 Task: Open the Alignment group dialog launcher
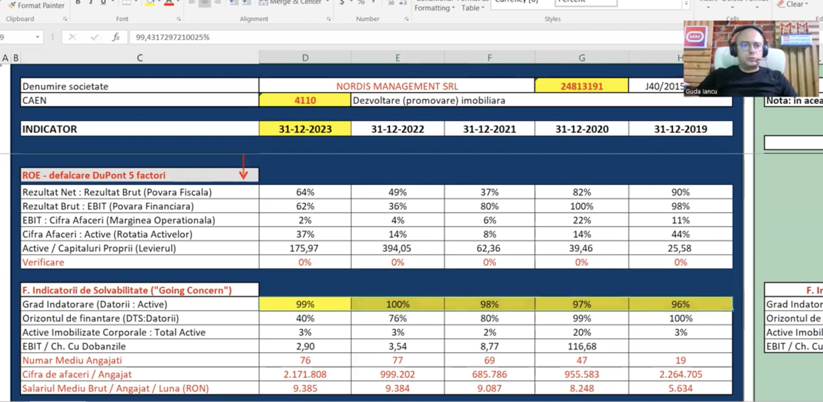(329, 19)
